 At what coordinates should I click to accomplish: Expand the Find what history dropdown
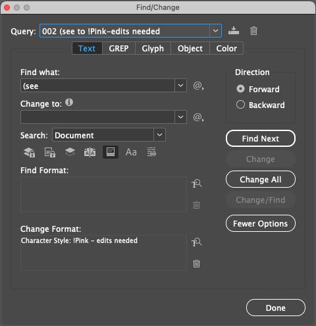pos(180,86)
